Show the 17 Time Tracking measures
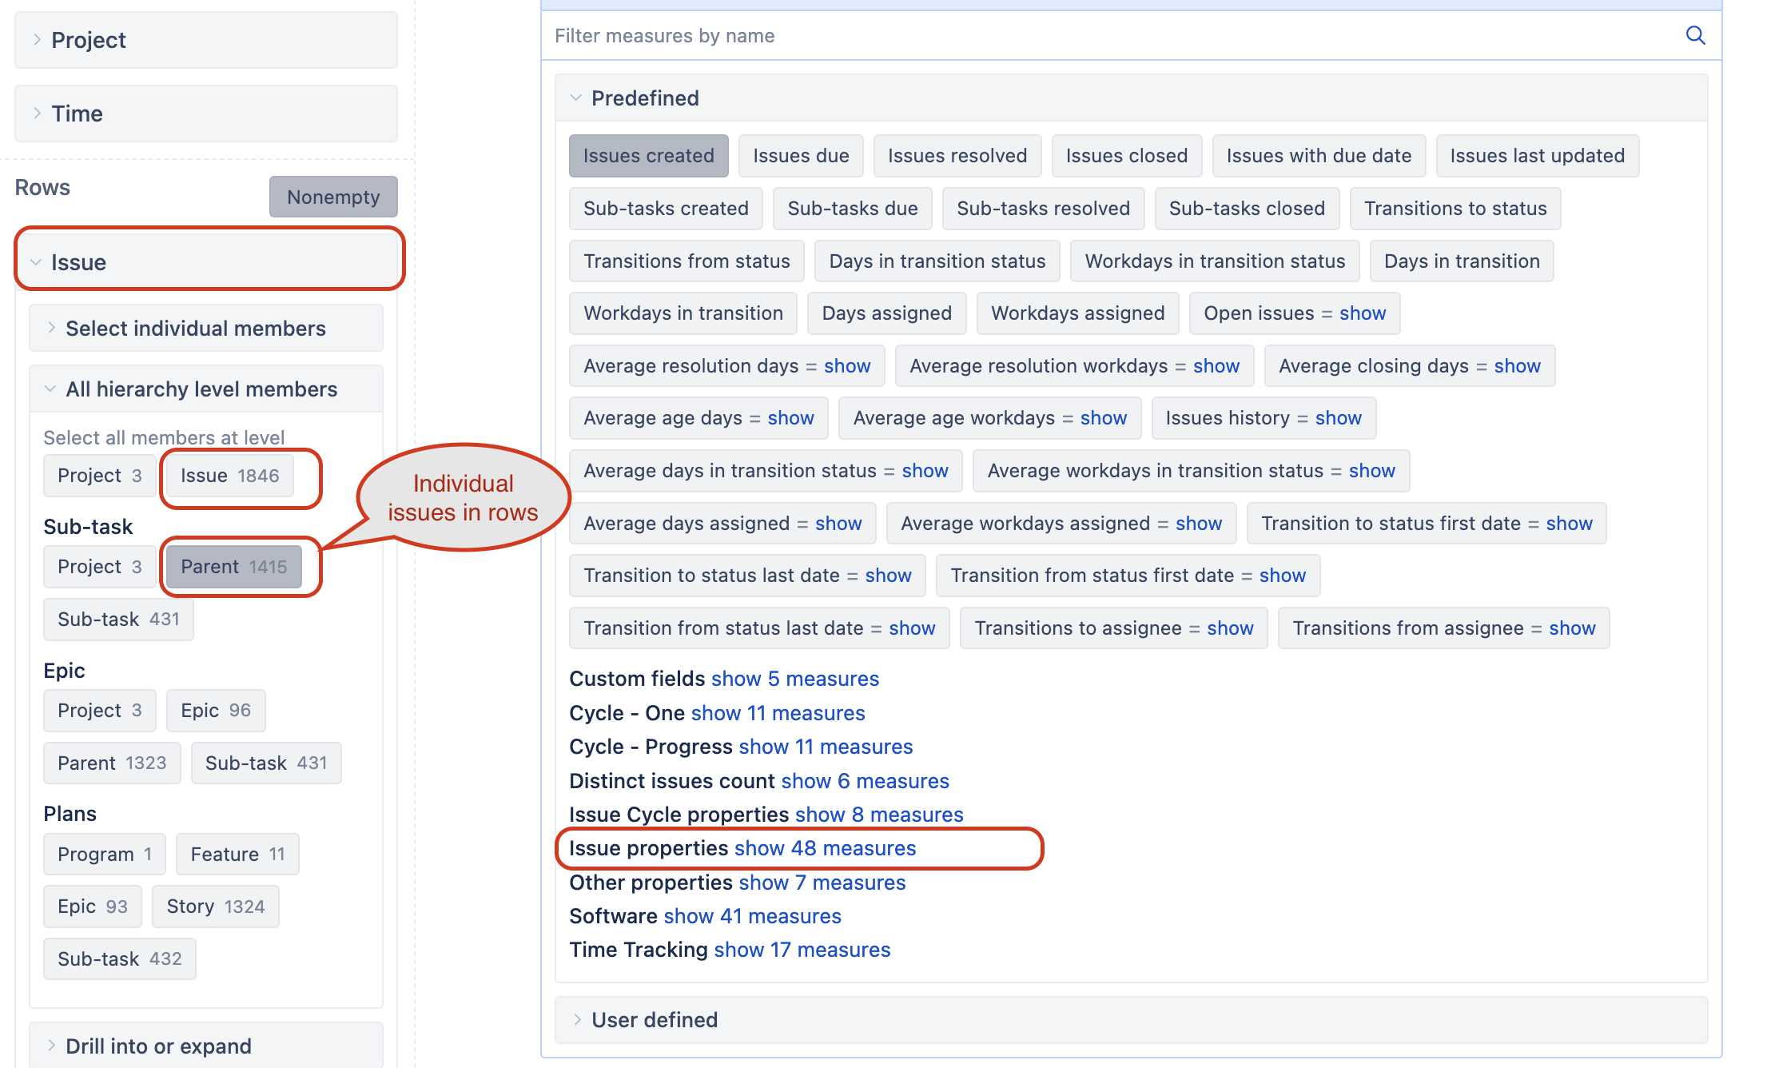 point(802,950)
